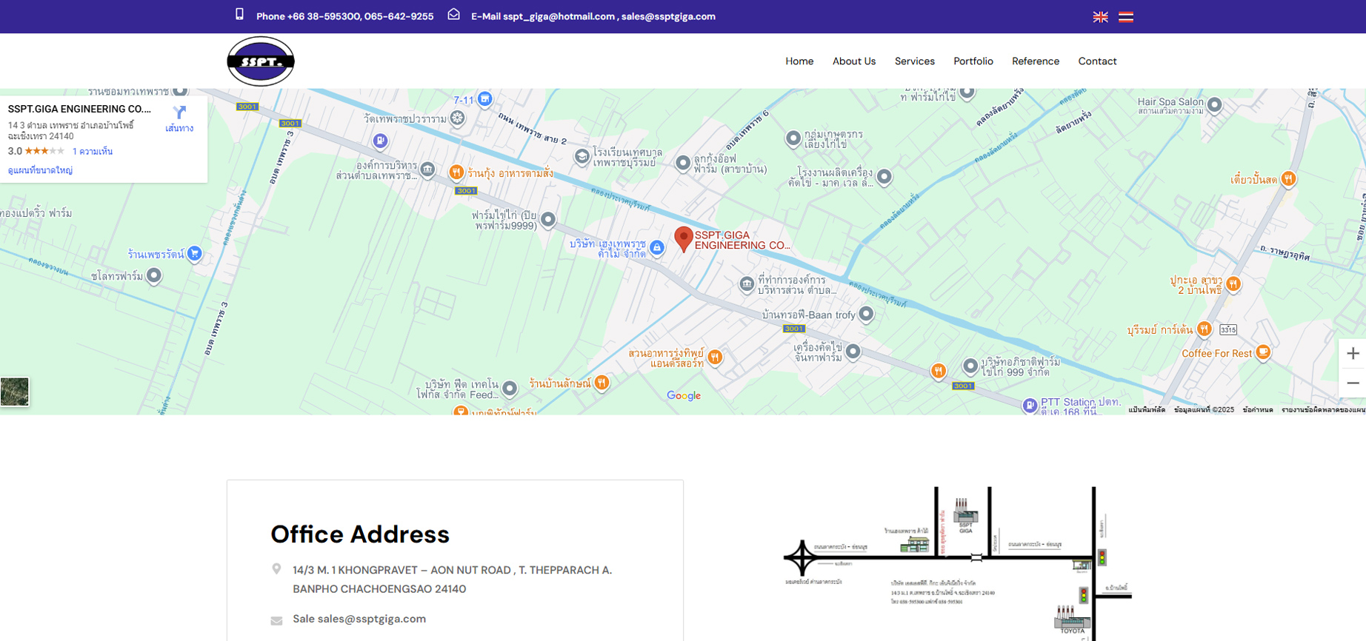This screenshot has height=641, width=1366.
Task: Click the English UK flag icon
Action: point(1100,17)
